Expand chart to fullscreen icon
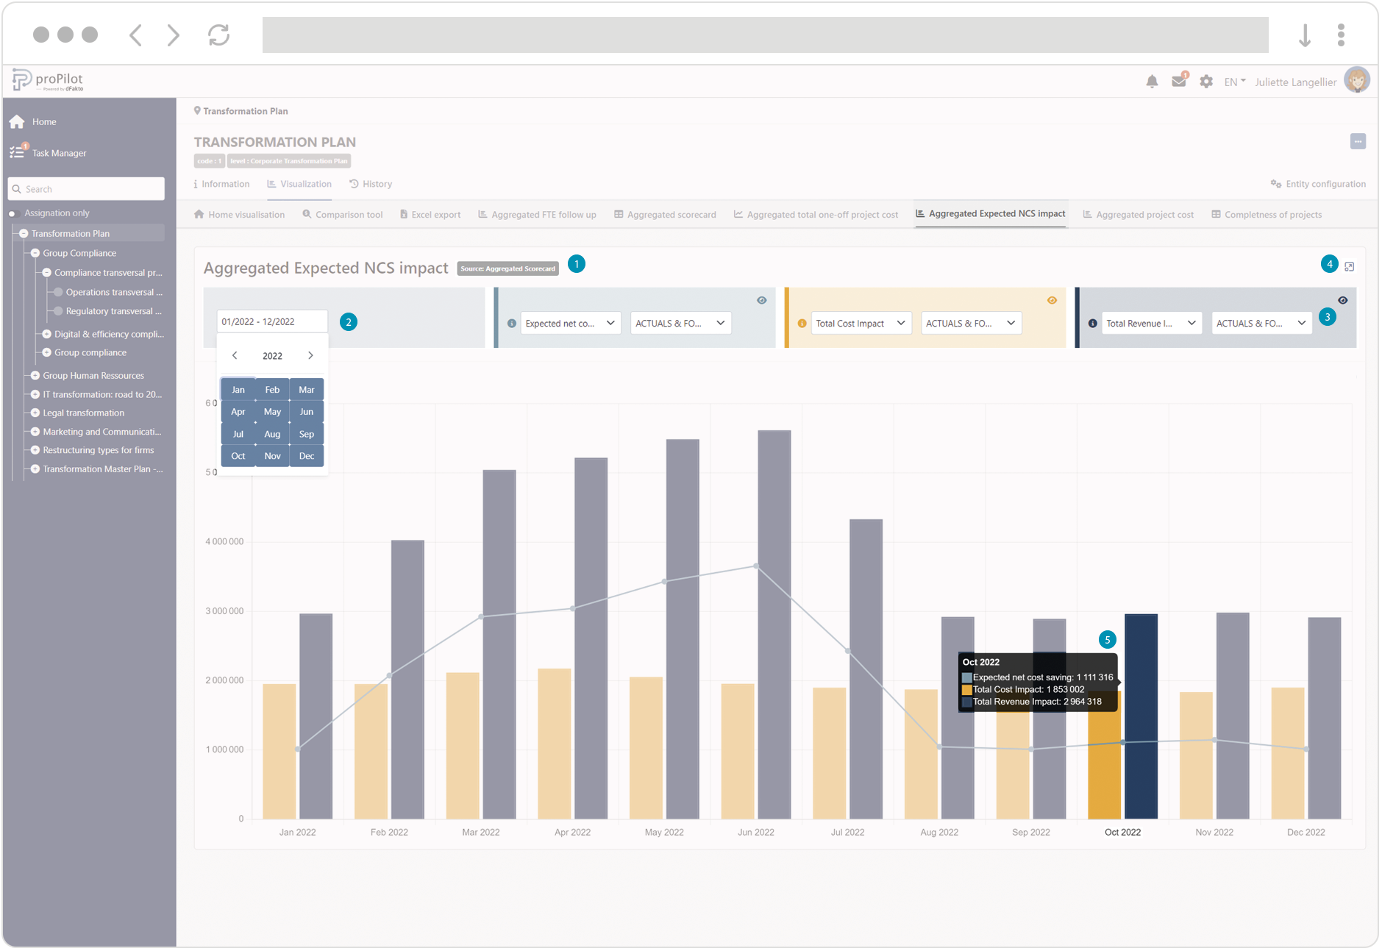The image size is (1382, 951). click(1350, 266)
